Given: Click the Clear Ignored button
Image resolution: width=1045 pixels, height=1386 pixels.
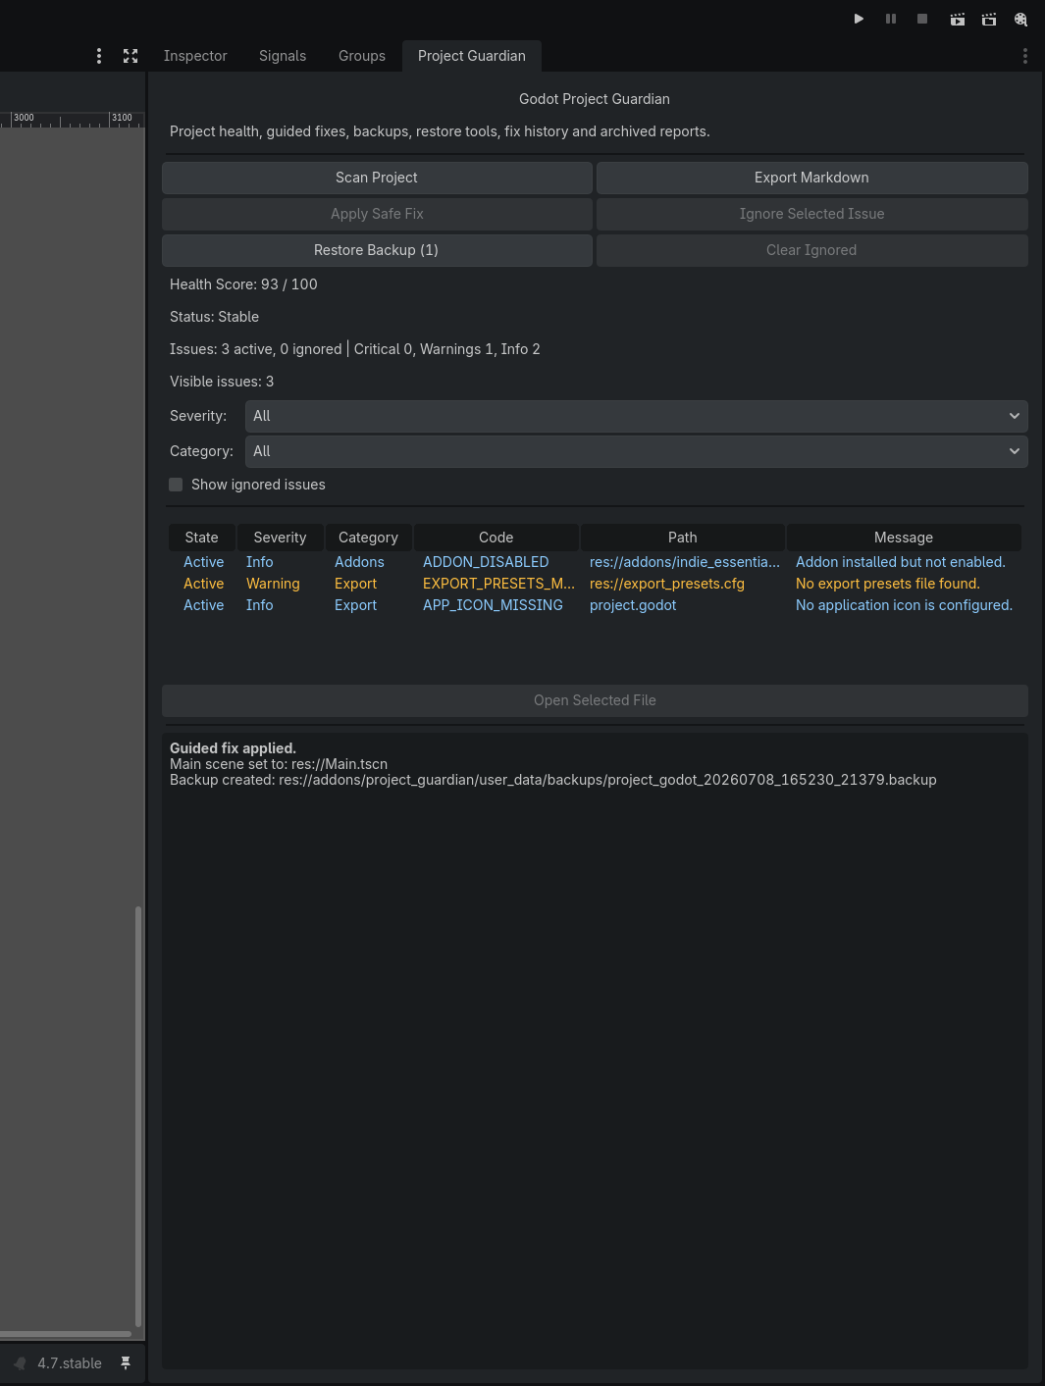Looking at the screenshot, I should click(811, 250).
